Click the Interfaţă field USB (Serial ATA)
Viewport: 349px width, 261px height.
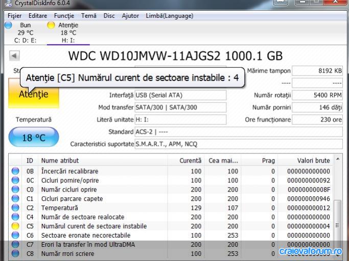pos(180,95)
